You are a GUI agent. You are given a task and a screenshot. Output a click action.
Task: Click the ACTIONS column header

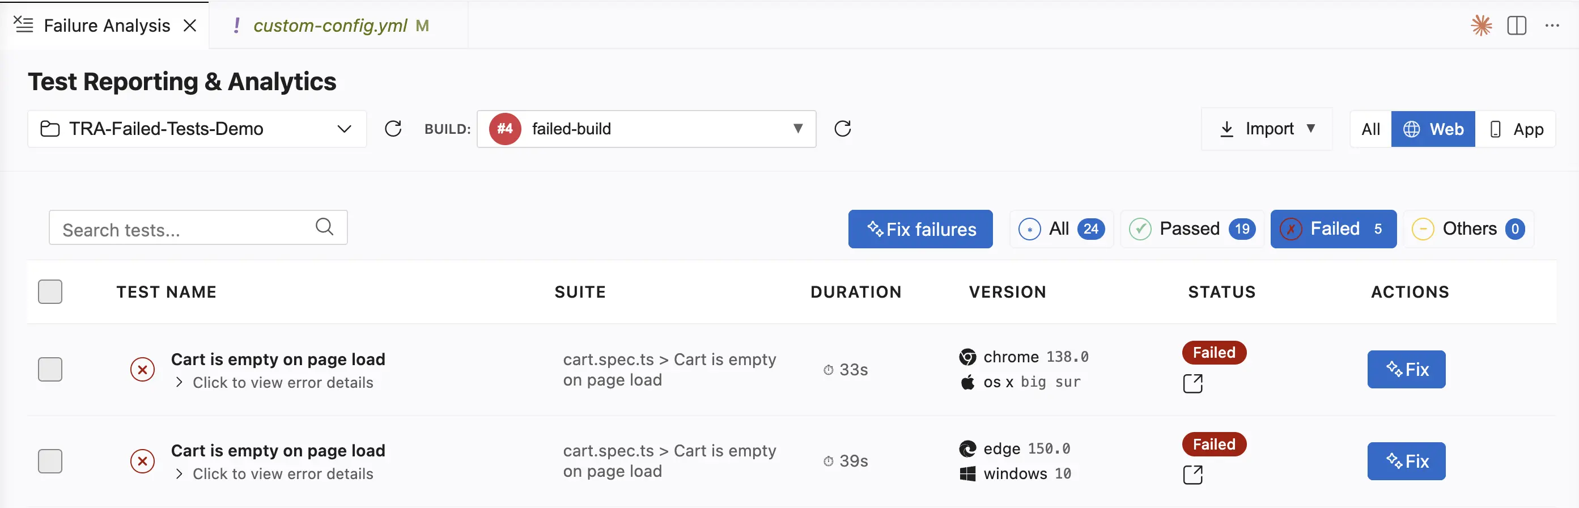pos(1410,292)
